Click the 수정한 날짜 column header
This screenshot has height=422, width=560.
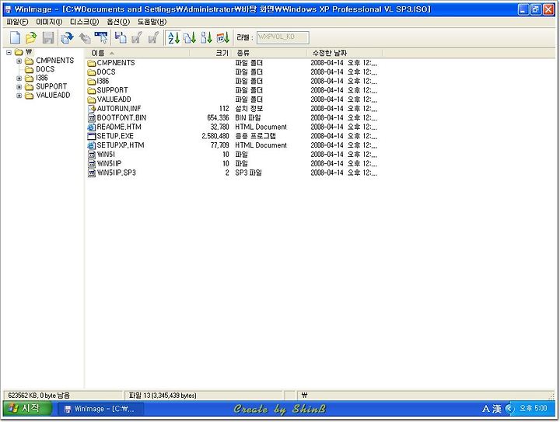click(x=345, y=53)
